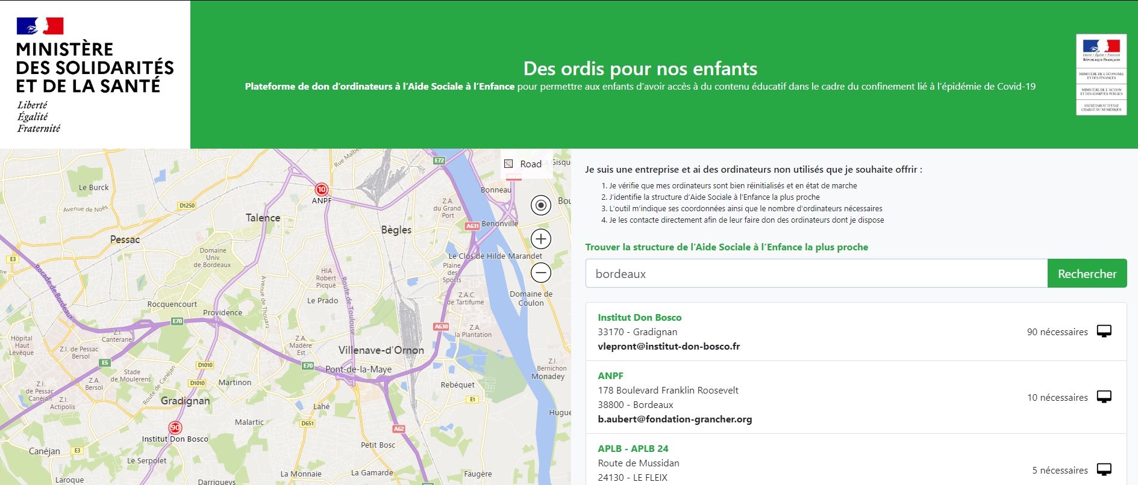
Task: Click the Rechercher button
Action: pos(1087,273)
